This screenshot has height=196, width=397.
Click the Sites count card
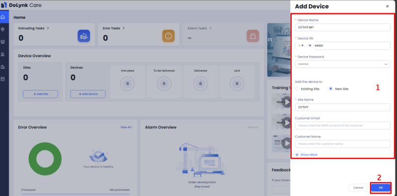click(x=40, y=82)
